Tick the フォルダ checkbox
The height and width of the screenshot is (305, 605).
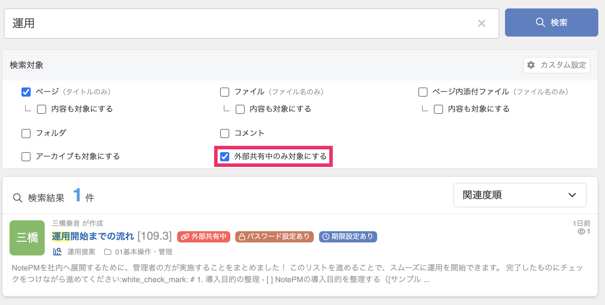coord(26,134)
